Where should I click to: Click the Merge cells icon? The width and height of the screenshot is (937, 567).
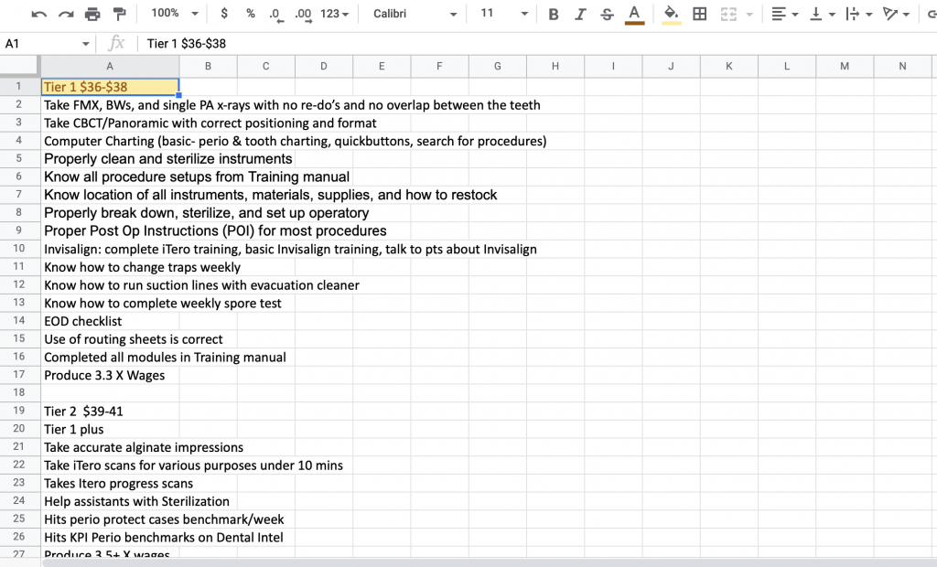[728, 14]
